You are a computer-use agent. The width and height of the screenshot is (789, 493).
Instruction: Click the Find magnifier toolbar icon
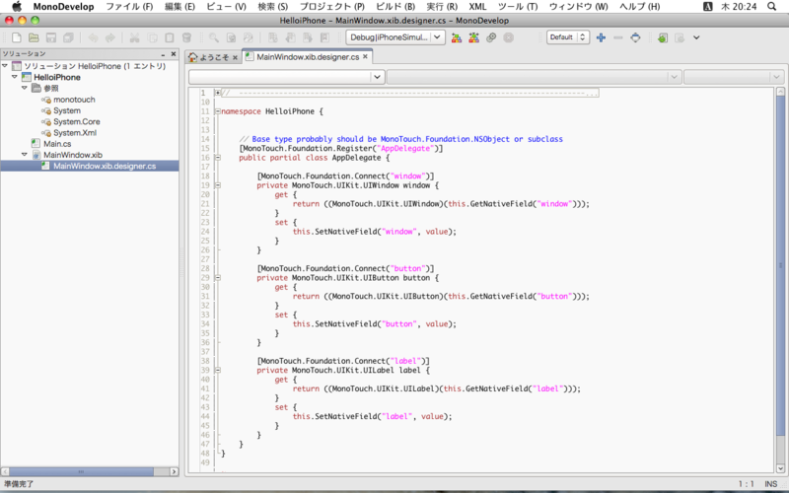pos(214,37)
